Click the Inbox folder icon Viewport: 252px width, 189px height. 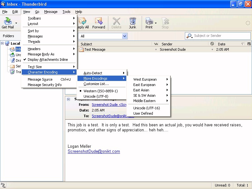point(12,49)
